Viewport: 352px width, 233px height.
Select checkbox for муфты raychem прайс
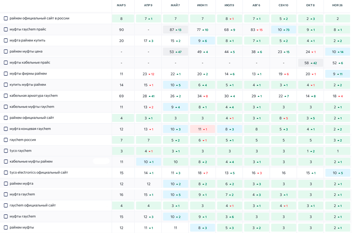[6, 30]
